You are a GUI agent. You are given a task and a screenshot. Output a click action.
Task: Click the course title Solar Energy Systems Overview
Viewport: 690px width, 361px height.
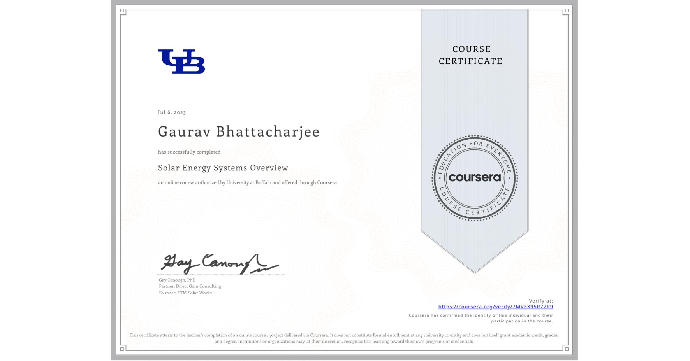tap(223, 168)
